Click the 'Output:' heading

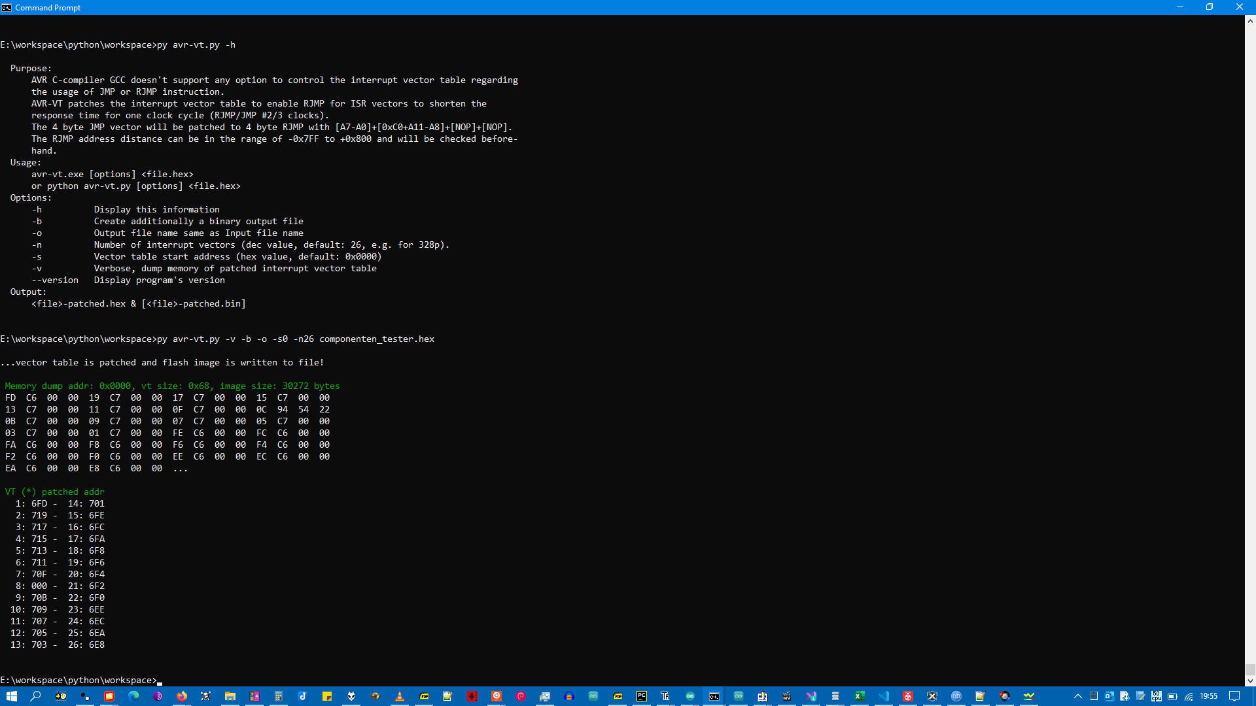coord(28,292)
